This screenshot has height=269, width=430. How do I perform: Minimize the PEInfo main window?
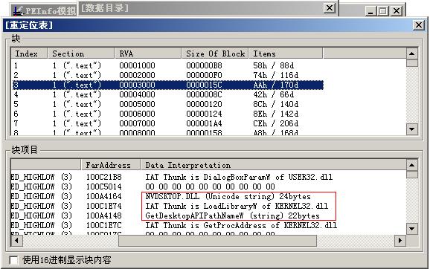[370, 11]
